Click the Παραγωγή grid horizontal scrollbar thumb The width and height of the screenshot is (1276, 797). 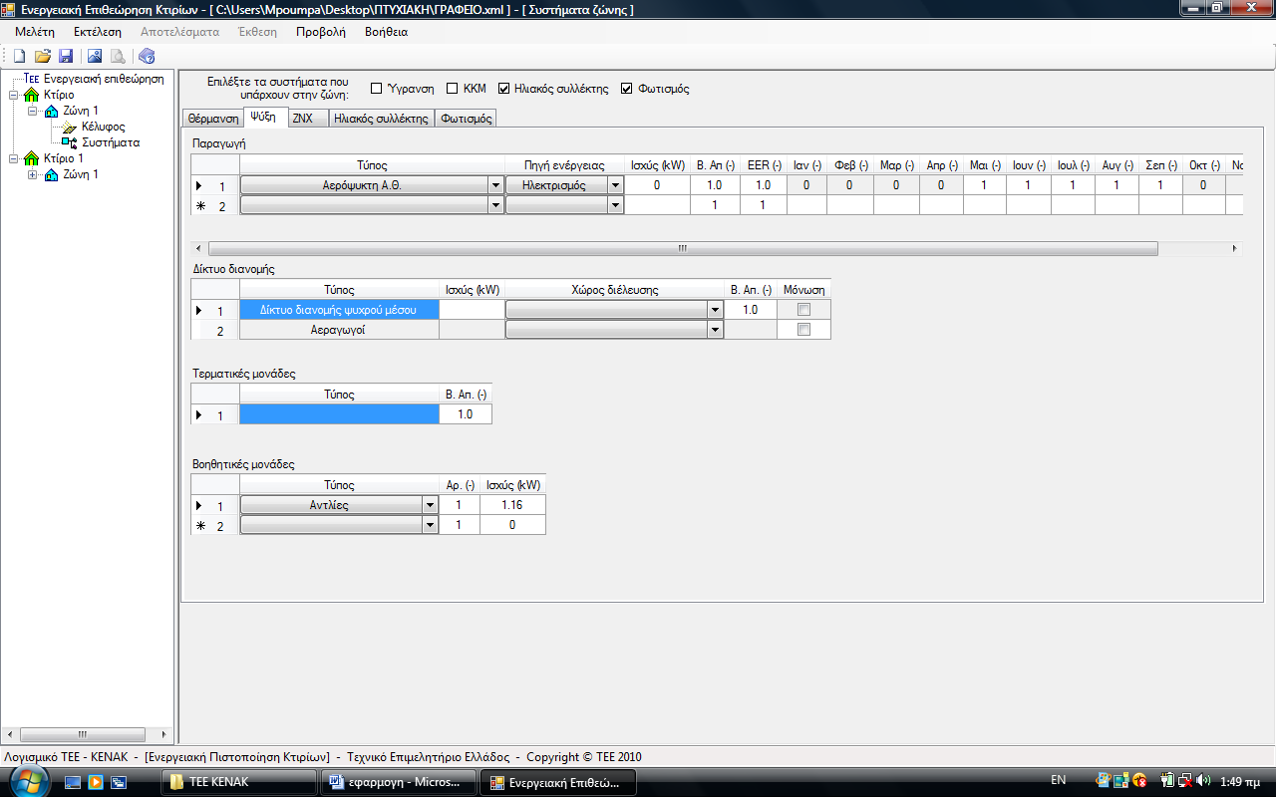683,248
